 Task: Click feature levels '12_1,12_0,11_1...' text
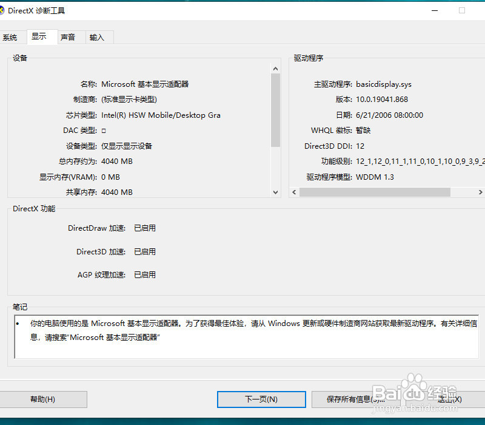point(420,161)
